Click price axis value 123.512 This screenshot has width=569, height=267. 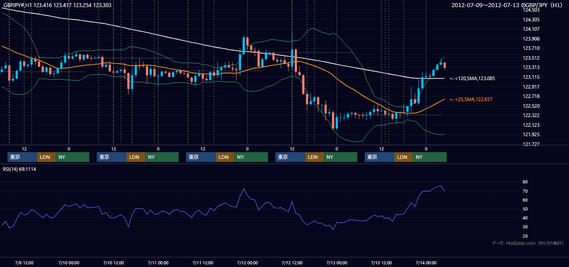click(531, 58)
